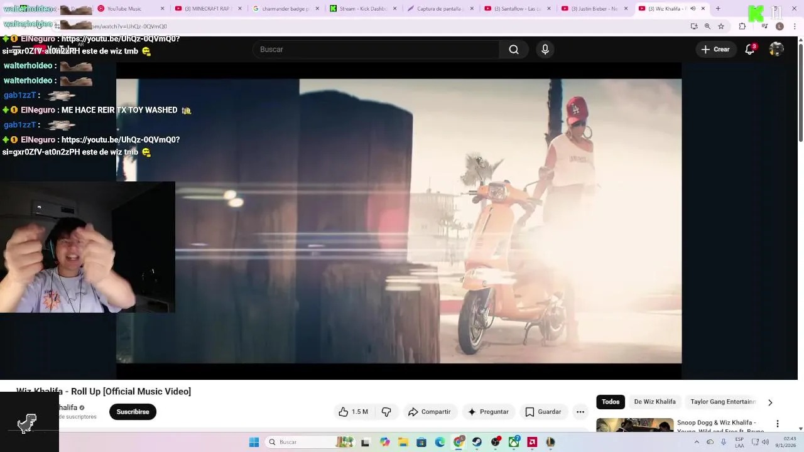Image resolution: width=804 pixels, height=452 pixels.
Task: Expand filter chips with right arrow
Action: 770,402
